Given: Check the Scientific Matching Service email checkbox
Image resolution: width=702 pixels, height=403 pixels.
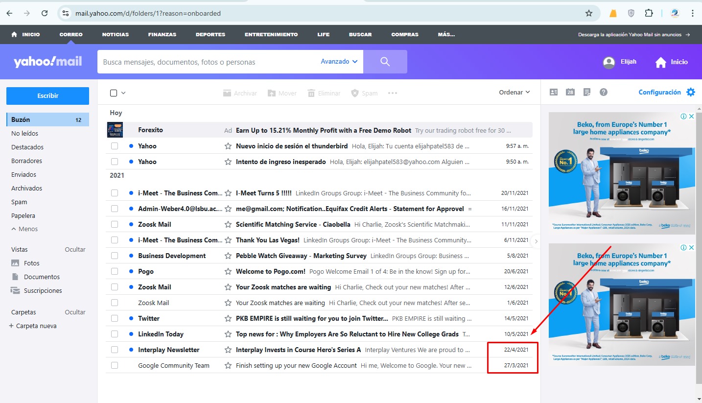Looking at the screenshot, I should [115, 224].
